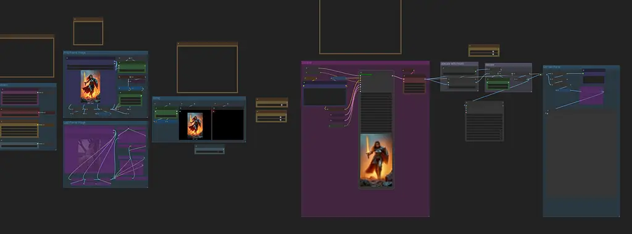The height and width of the screenshot is (234, 632).
Task: Select the green node in the decode group
Action: tap(498, 83)
